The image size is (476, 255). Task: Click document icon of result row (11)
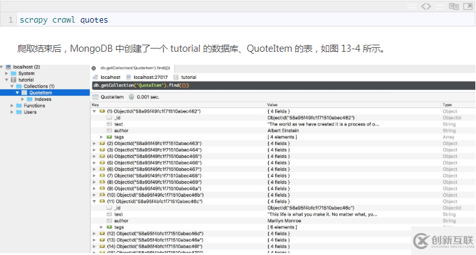102,201
